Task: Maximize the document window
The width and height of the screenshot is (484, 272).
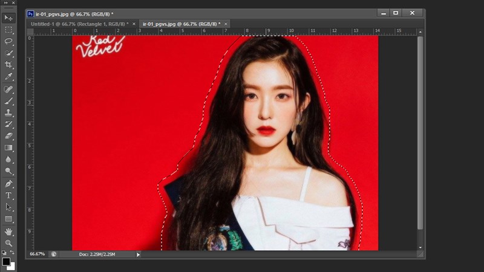Action: pos(396,13)
